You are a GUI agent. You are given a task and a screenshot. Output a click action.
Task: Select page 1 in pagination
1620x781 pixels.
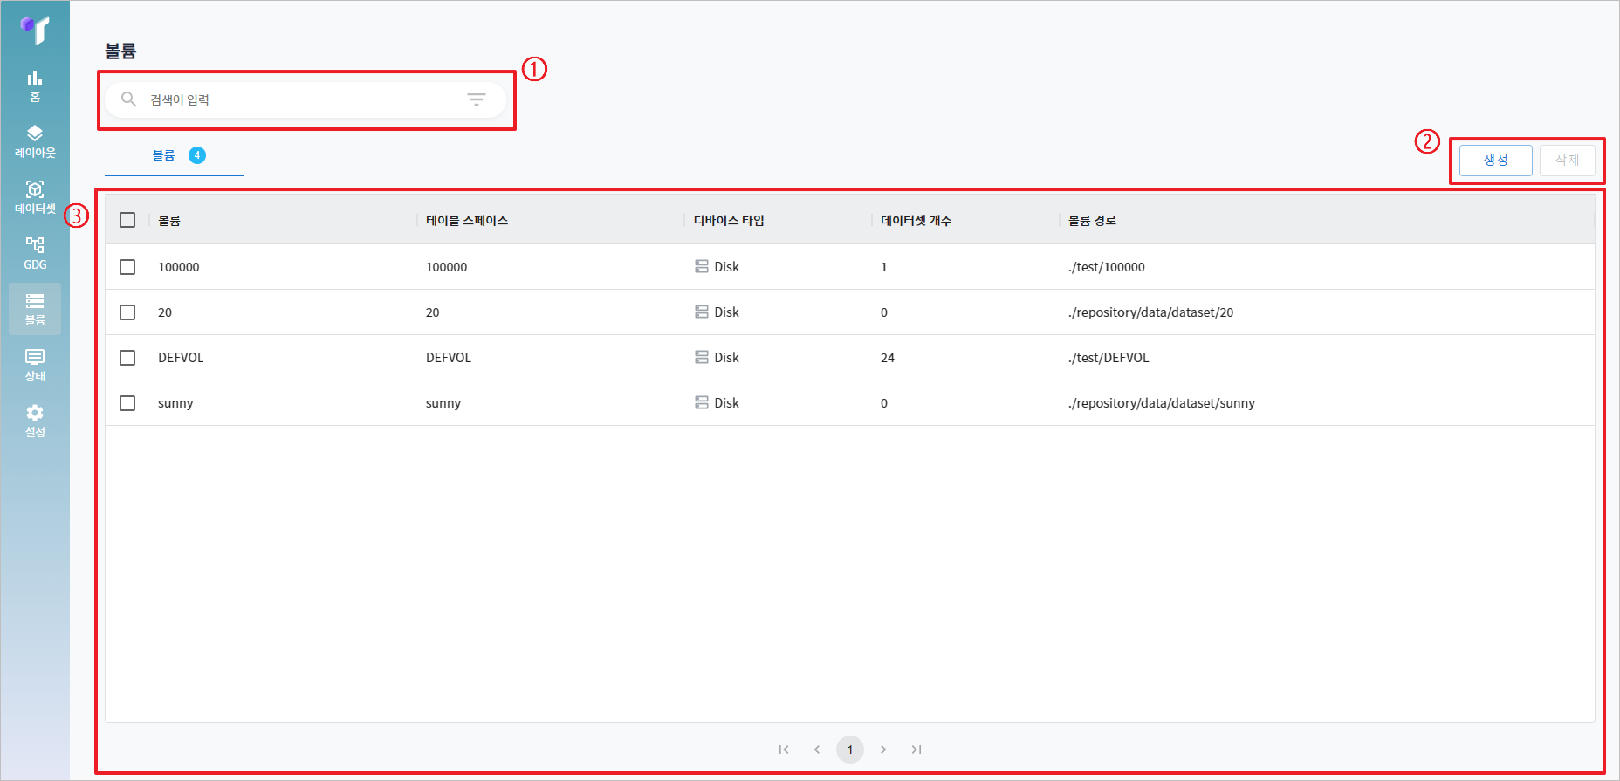850,750
